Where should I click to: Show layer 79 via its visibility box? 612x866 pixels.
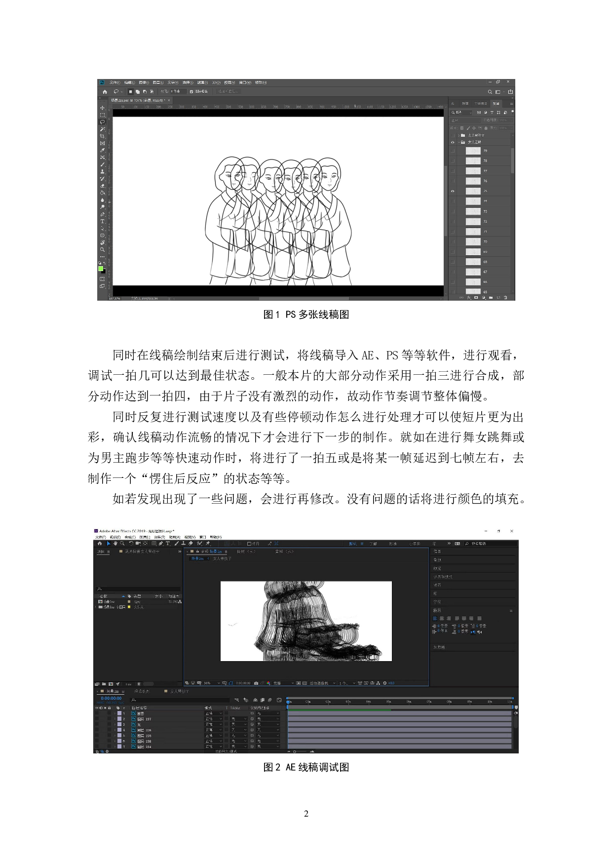point(453,151)
